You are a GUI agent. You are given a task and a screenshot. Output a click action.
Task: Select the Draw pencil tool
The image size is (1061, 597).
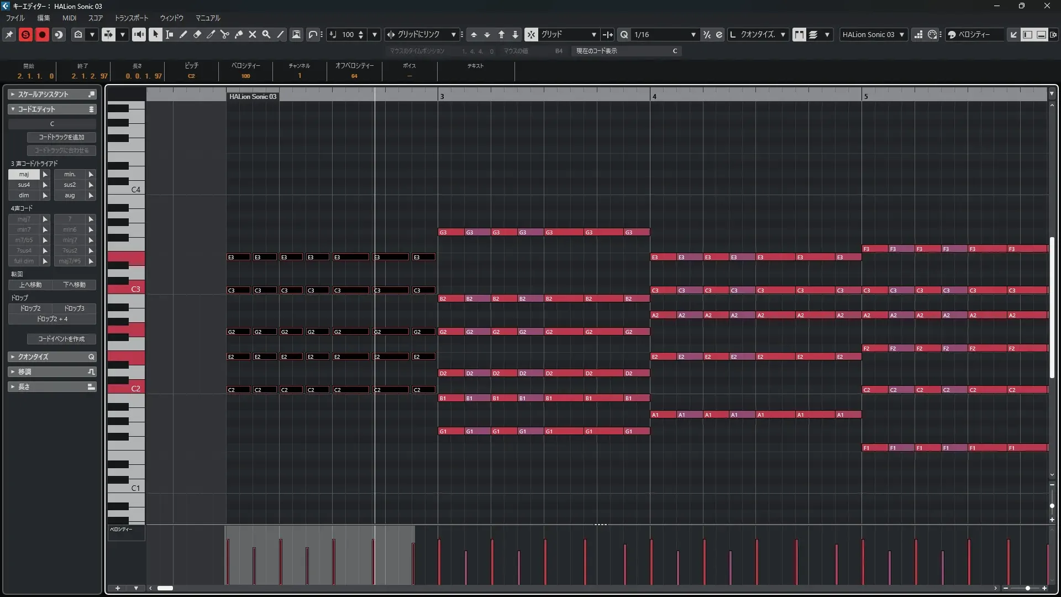tap(183, 34)
